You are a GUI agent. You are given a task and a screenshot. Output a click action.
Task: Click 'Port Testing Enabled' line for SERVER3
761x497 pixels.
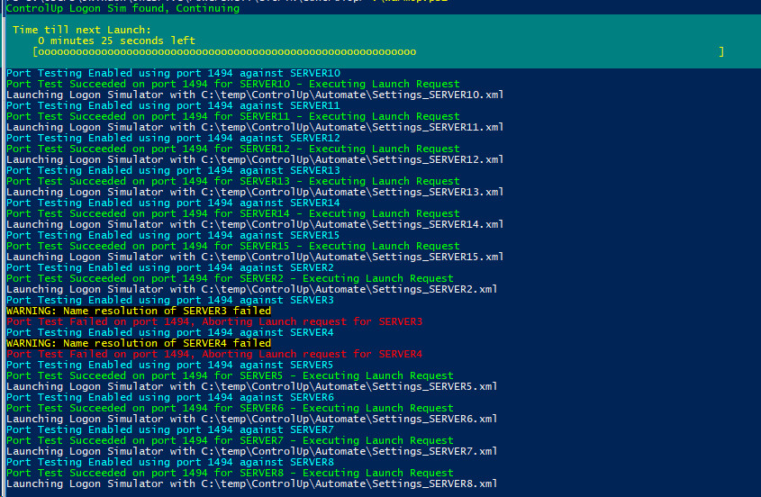(170, 301)
